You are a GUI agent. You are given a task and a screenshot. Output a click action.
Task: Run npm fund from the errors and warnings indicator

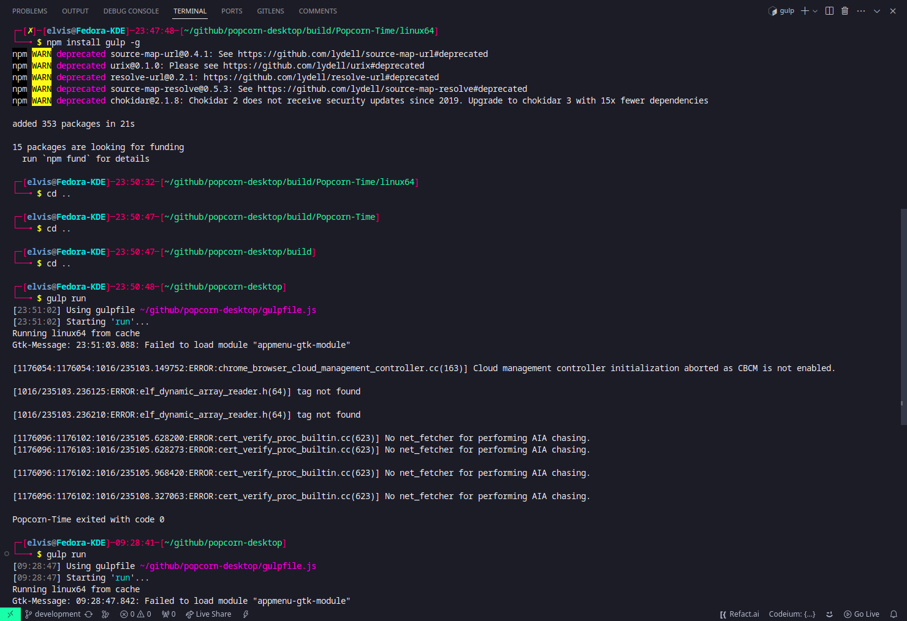point(135,614)
